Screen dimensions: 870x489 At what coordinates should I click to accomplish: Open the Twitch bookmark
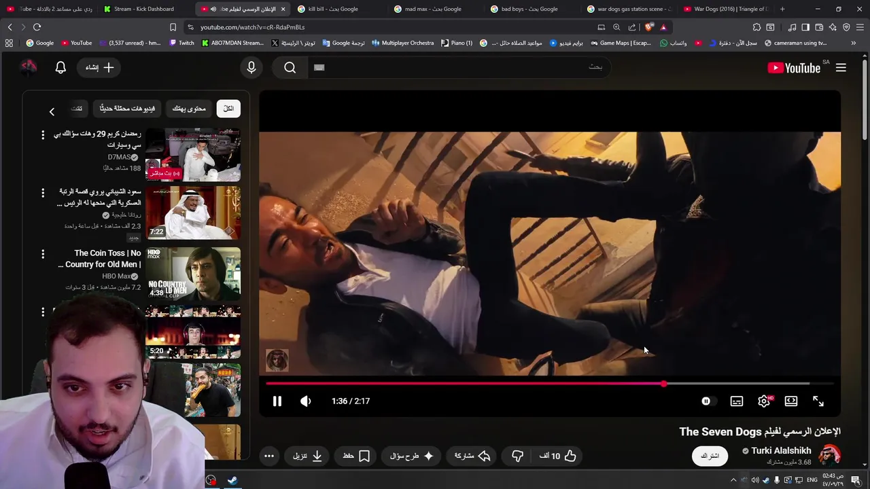(181, 43)
